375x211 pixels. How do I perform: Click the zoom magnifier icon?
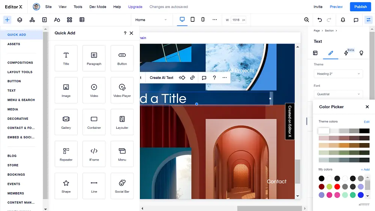click(x=306, y=20)
